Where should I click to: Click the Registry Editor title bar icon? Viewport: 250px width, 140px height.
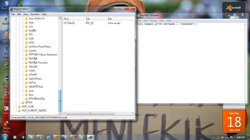(x=11, y=9)
